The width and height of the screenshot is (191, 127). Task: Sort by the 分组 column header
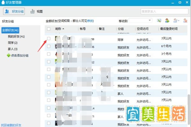click(x=121, y=29)
